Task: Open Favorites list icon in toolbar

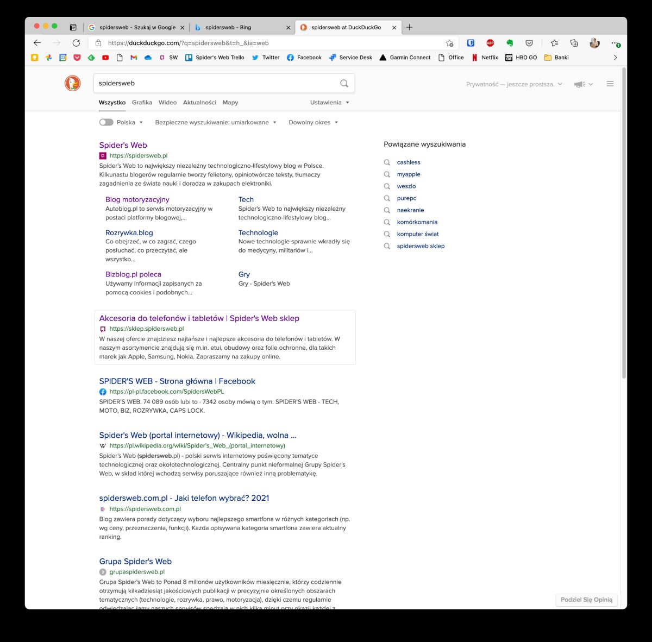Action: (x=554, y=43)
